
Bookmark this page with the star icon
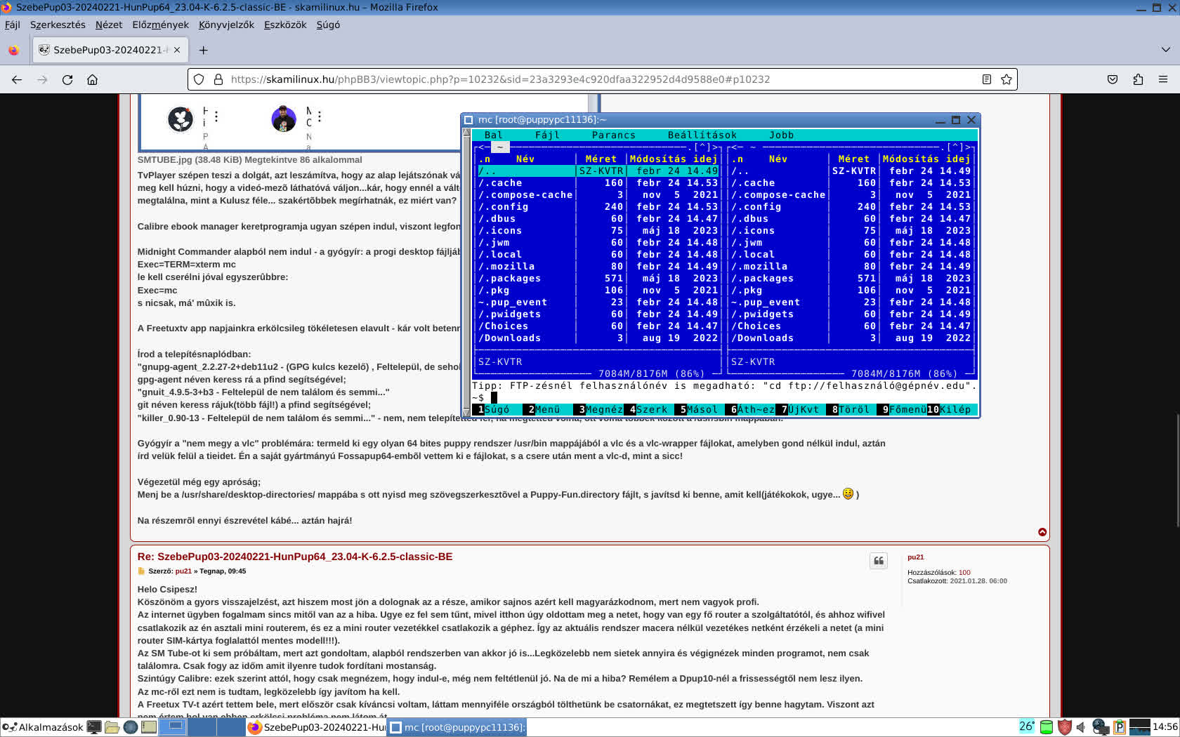pos(1007,79)
